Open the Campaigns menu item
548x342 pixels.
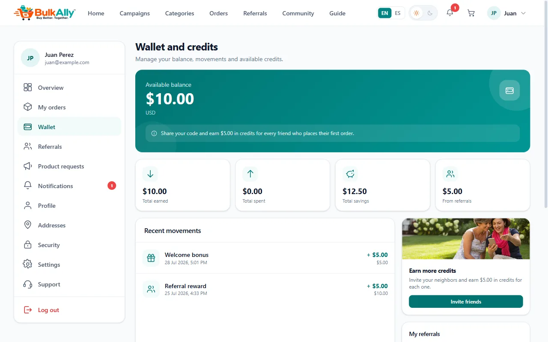pyautogui.click(x=135, y=13)
